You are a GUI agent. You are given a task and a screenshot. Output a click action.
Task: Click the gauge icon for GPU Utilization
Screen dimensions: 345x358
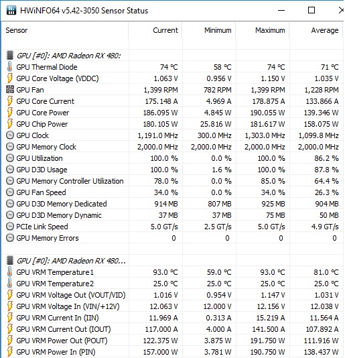[10, 158]
